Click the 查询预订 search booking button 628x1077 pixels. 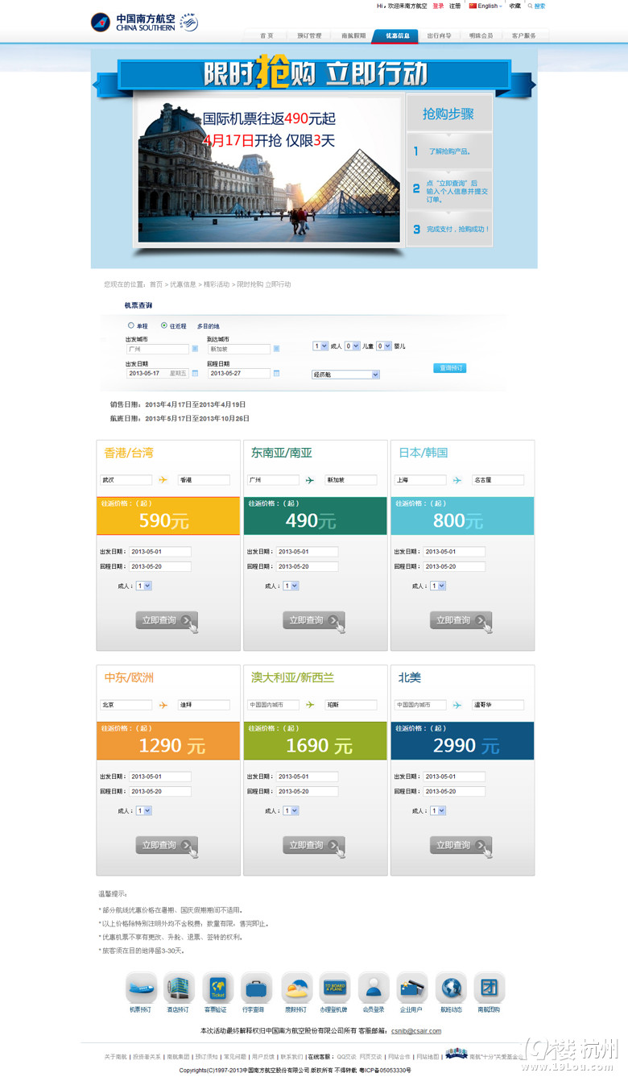449,368
